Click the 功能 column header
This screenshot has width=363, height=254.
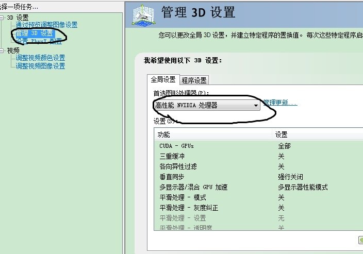pyautogui.click(x=213, y=134)
